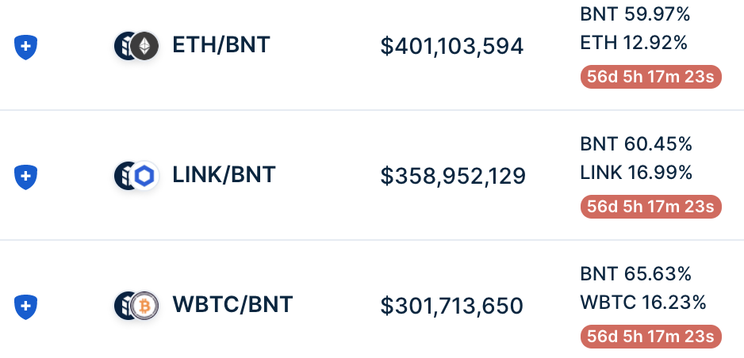The height and width of the screenshot is (358, 744).
Task: Click the $401,103,594 liquidity value
Action: coord(452,47)
